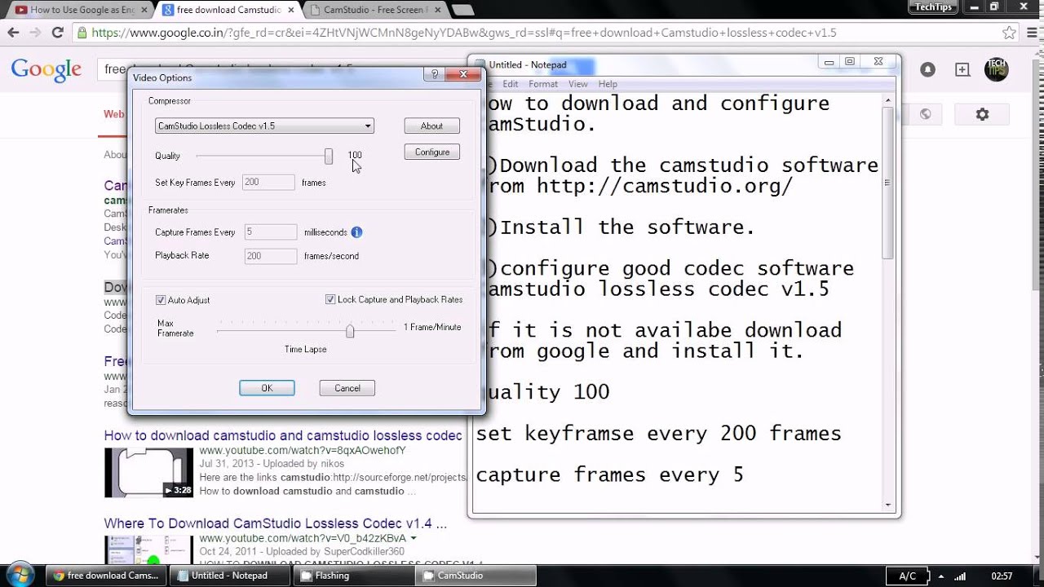
Task: Click the Playback Rate field
Action: [x=270, y=256]
